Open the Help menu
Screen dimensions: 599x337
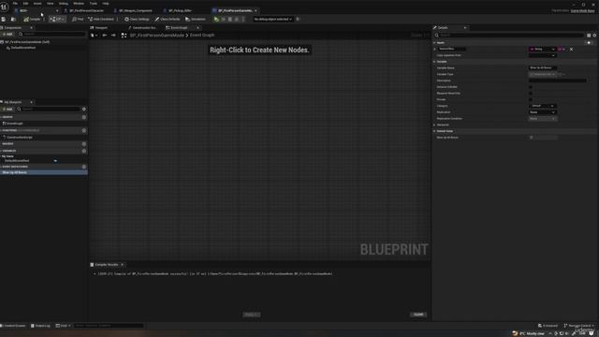tap(106, 4)
